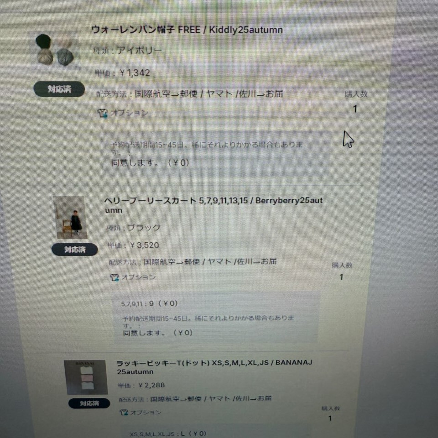Viewport: 438px width, 438px height.
Task: Click the 対応済 badge under the skirt
Action: [75, 249]
